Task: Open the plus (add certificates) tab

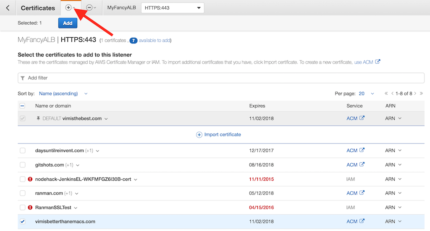Action: [x=71, y=8]
